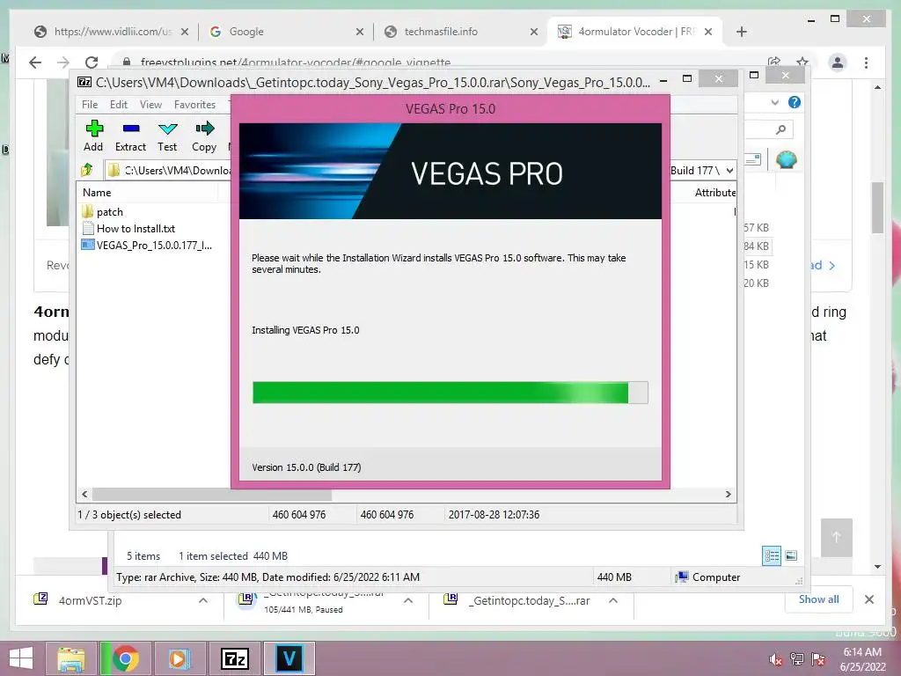Bookmark this page with the star icon
The image size is (901, 676).
point(802,62)
